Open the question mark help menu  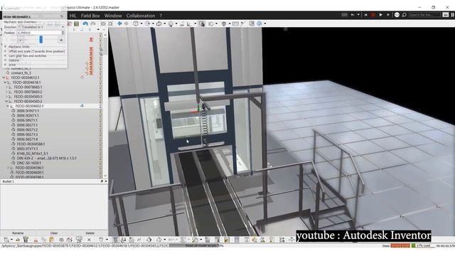click(x=161, y=16)
